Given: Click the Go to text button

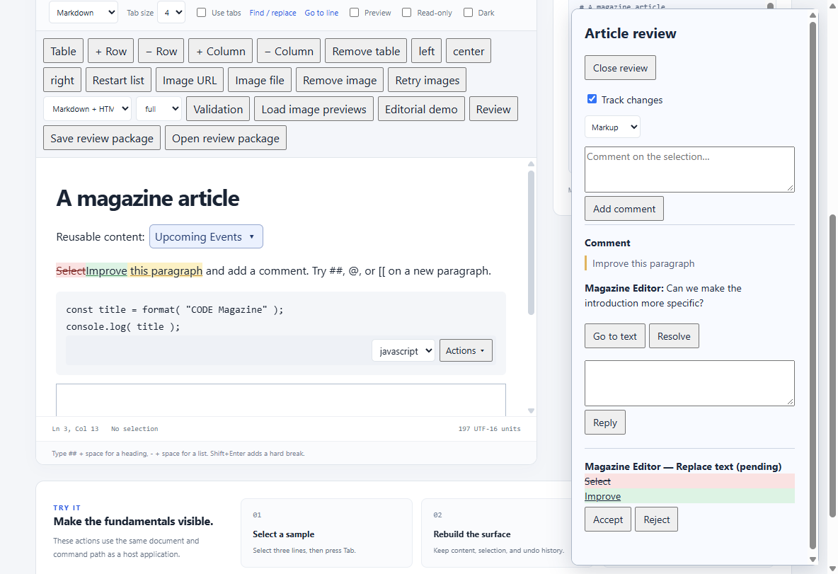Looking at the screenshot, I should (614, 335).
